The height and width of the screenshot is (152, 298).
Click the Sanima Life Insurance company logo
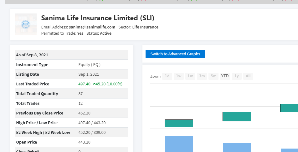click(x=26, y=24)
